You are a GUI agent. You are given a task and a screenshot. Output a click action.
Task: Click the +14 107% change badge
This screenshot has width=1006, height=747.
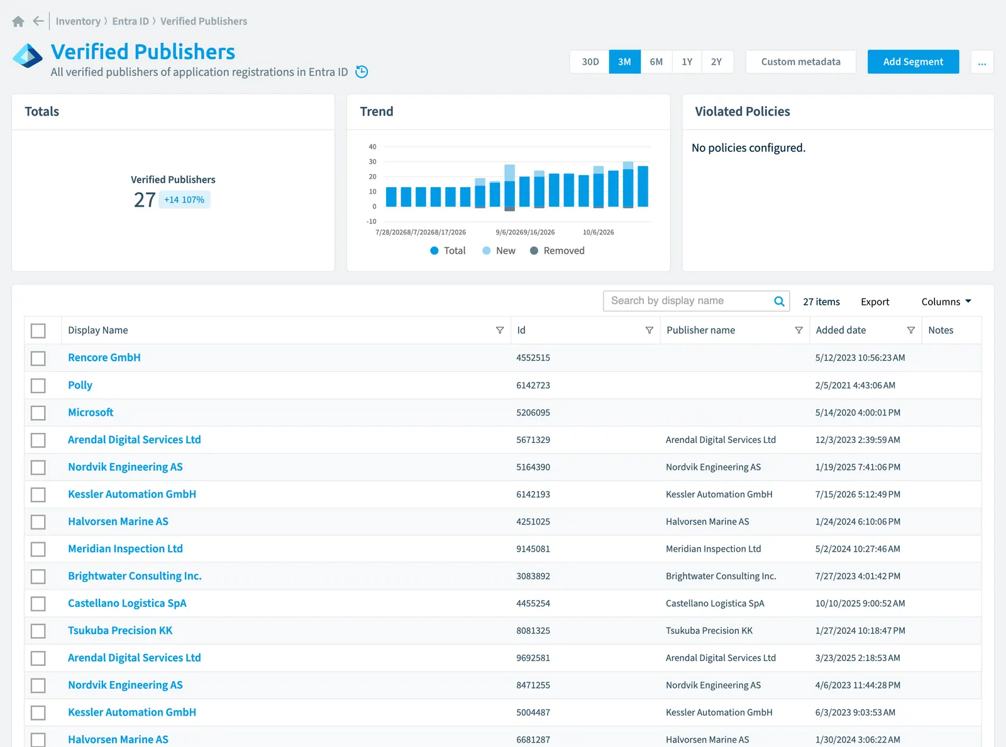tap(184, 200)
